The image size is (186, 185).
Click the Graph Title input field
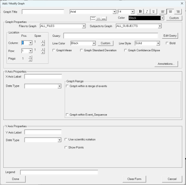pyautogui.click(x=43, y=12)
